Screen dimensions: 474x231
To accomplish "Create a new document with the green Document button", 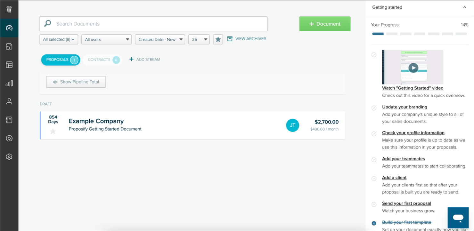I will pyautogui.click(x=325, y=24).
